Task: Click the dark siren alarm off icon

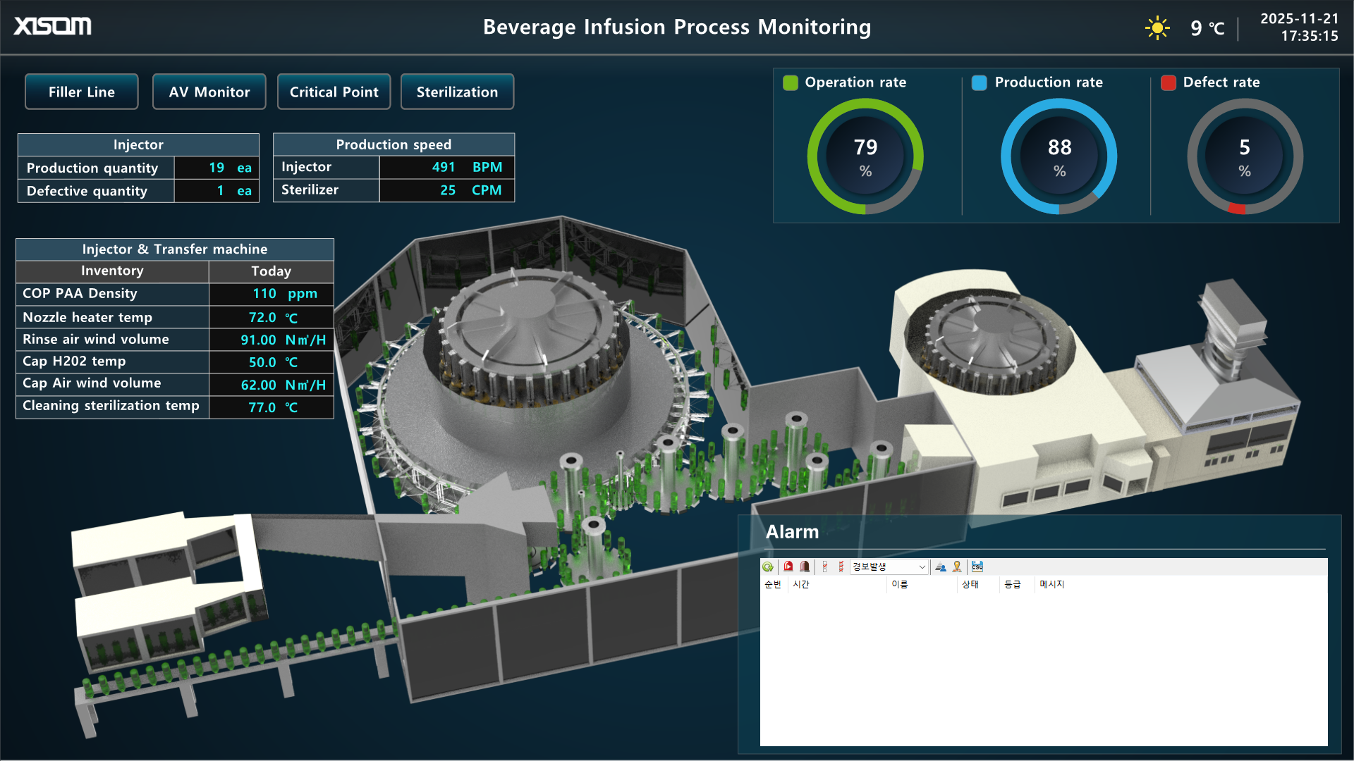Action: pyautogui.click(x=805, y=567)
